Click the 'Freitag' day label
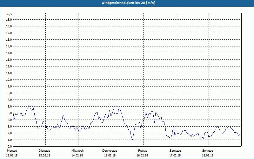254x159 pixels. click(143, 151)
